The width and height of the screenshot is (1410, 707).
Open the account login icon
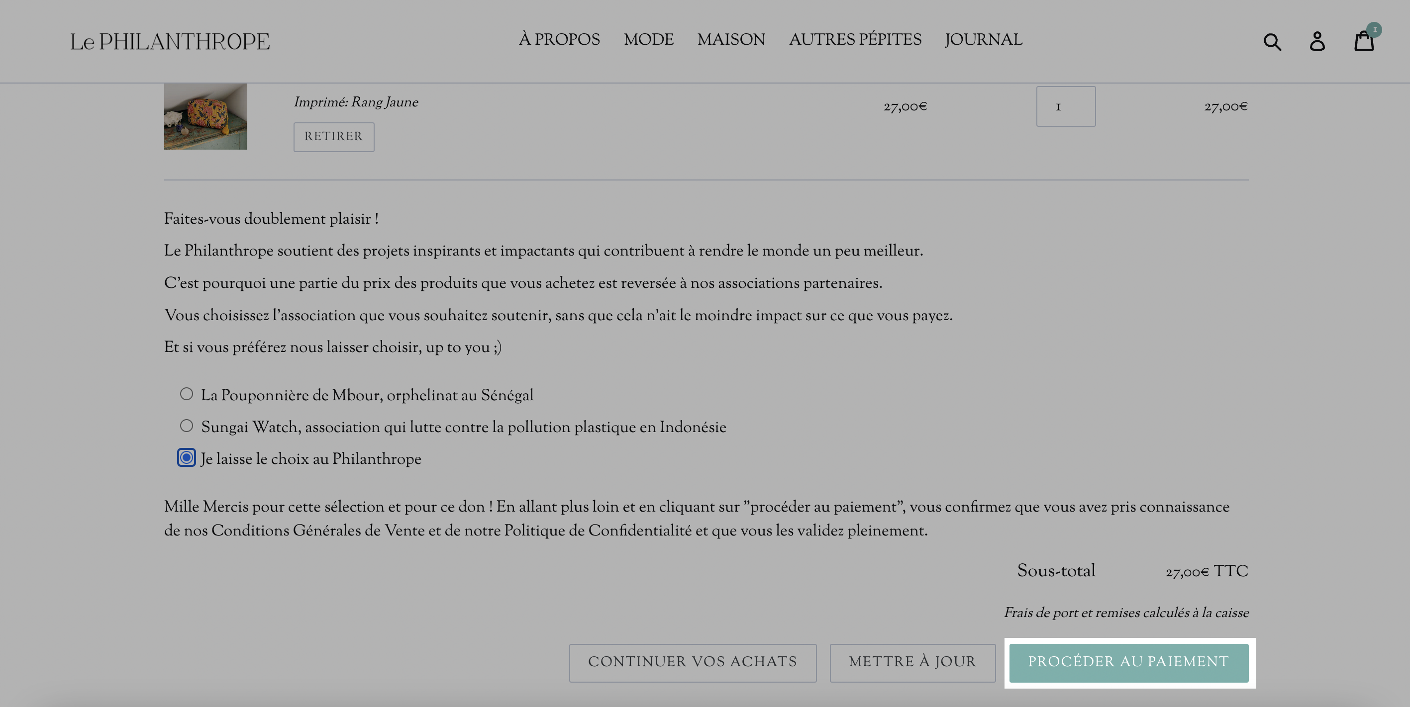coord(1317,42)
